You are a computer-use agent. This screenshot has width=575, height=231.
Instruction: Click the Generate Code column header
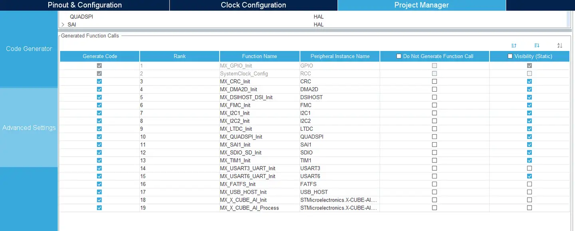(100, 56)
